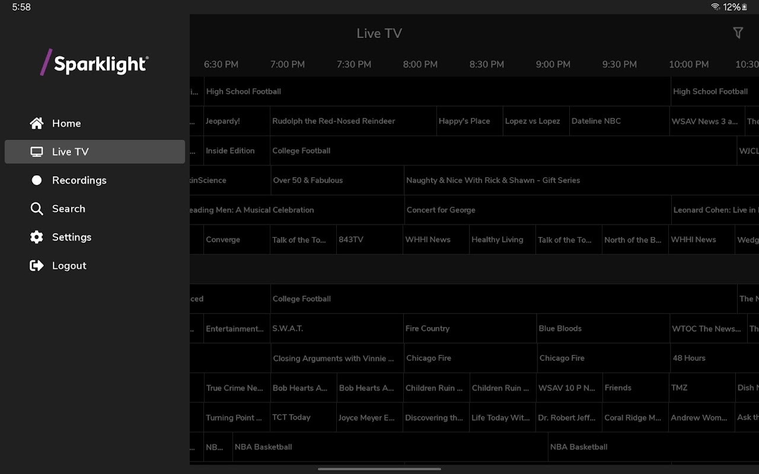This screenshot has height=474, width=759.
Task: Select the 7:00 PM time marker
Action: [288, 64]
